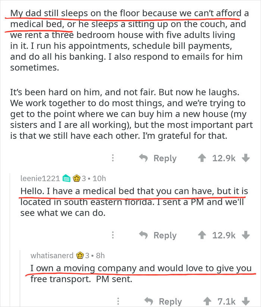
Task: Toggle downvote on leenie1221's comment
Action: point(245,235)
